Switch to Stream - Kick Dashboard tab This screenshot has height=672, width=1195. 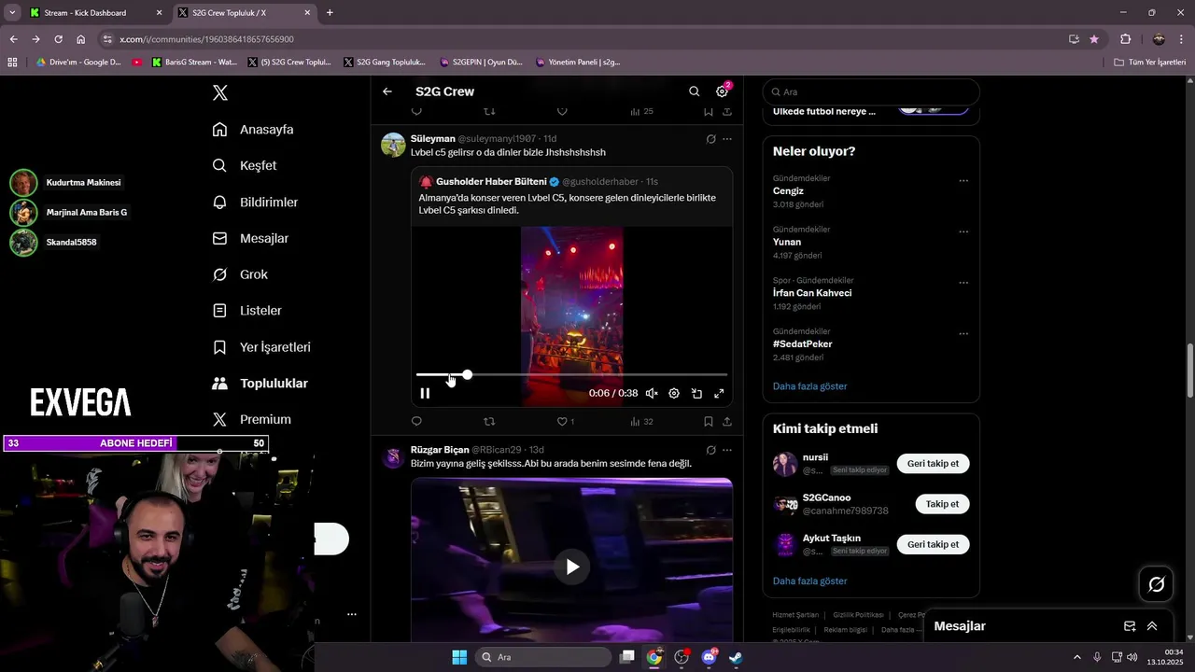pos(96,13)
